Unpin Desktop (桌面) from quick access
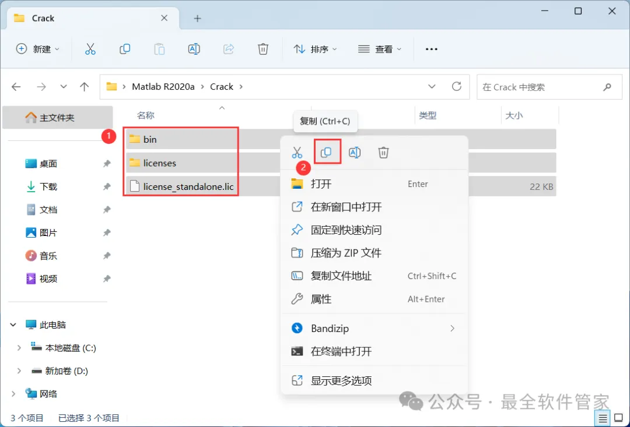 click(107, 163)
